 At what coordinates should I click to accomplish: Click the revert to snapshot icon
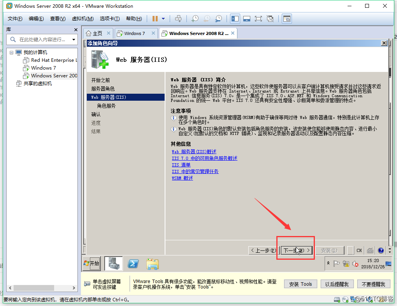pyautogui.click(x=207, y=19)
